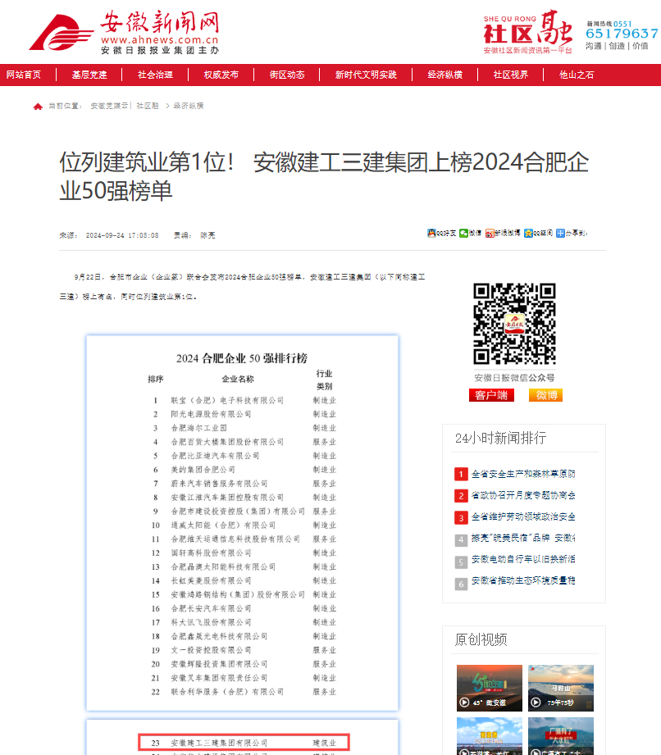The height and width of the screenshot is (755, 661).
Task: Select the 经济纵横 navigation tab
Action: [x=444, y=74]
